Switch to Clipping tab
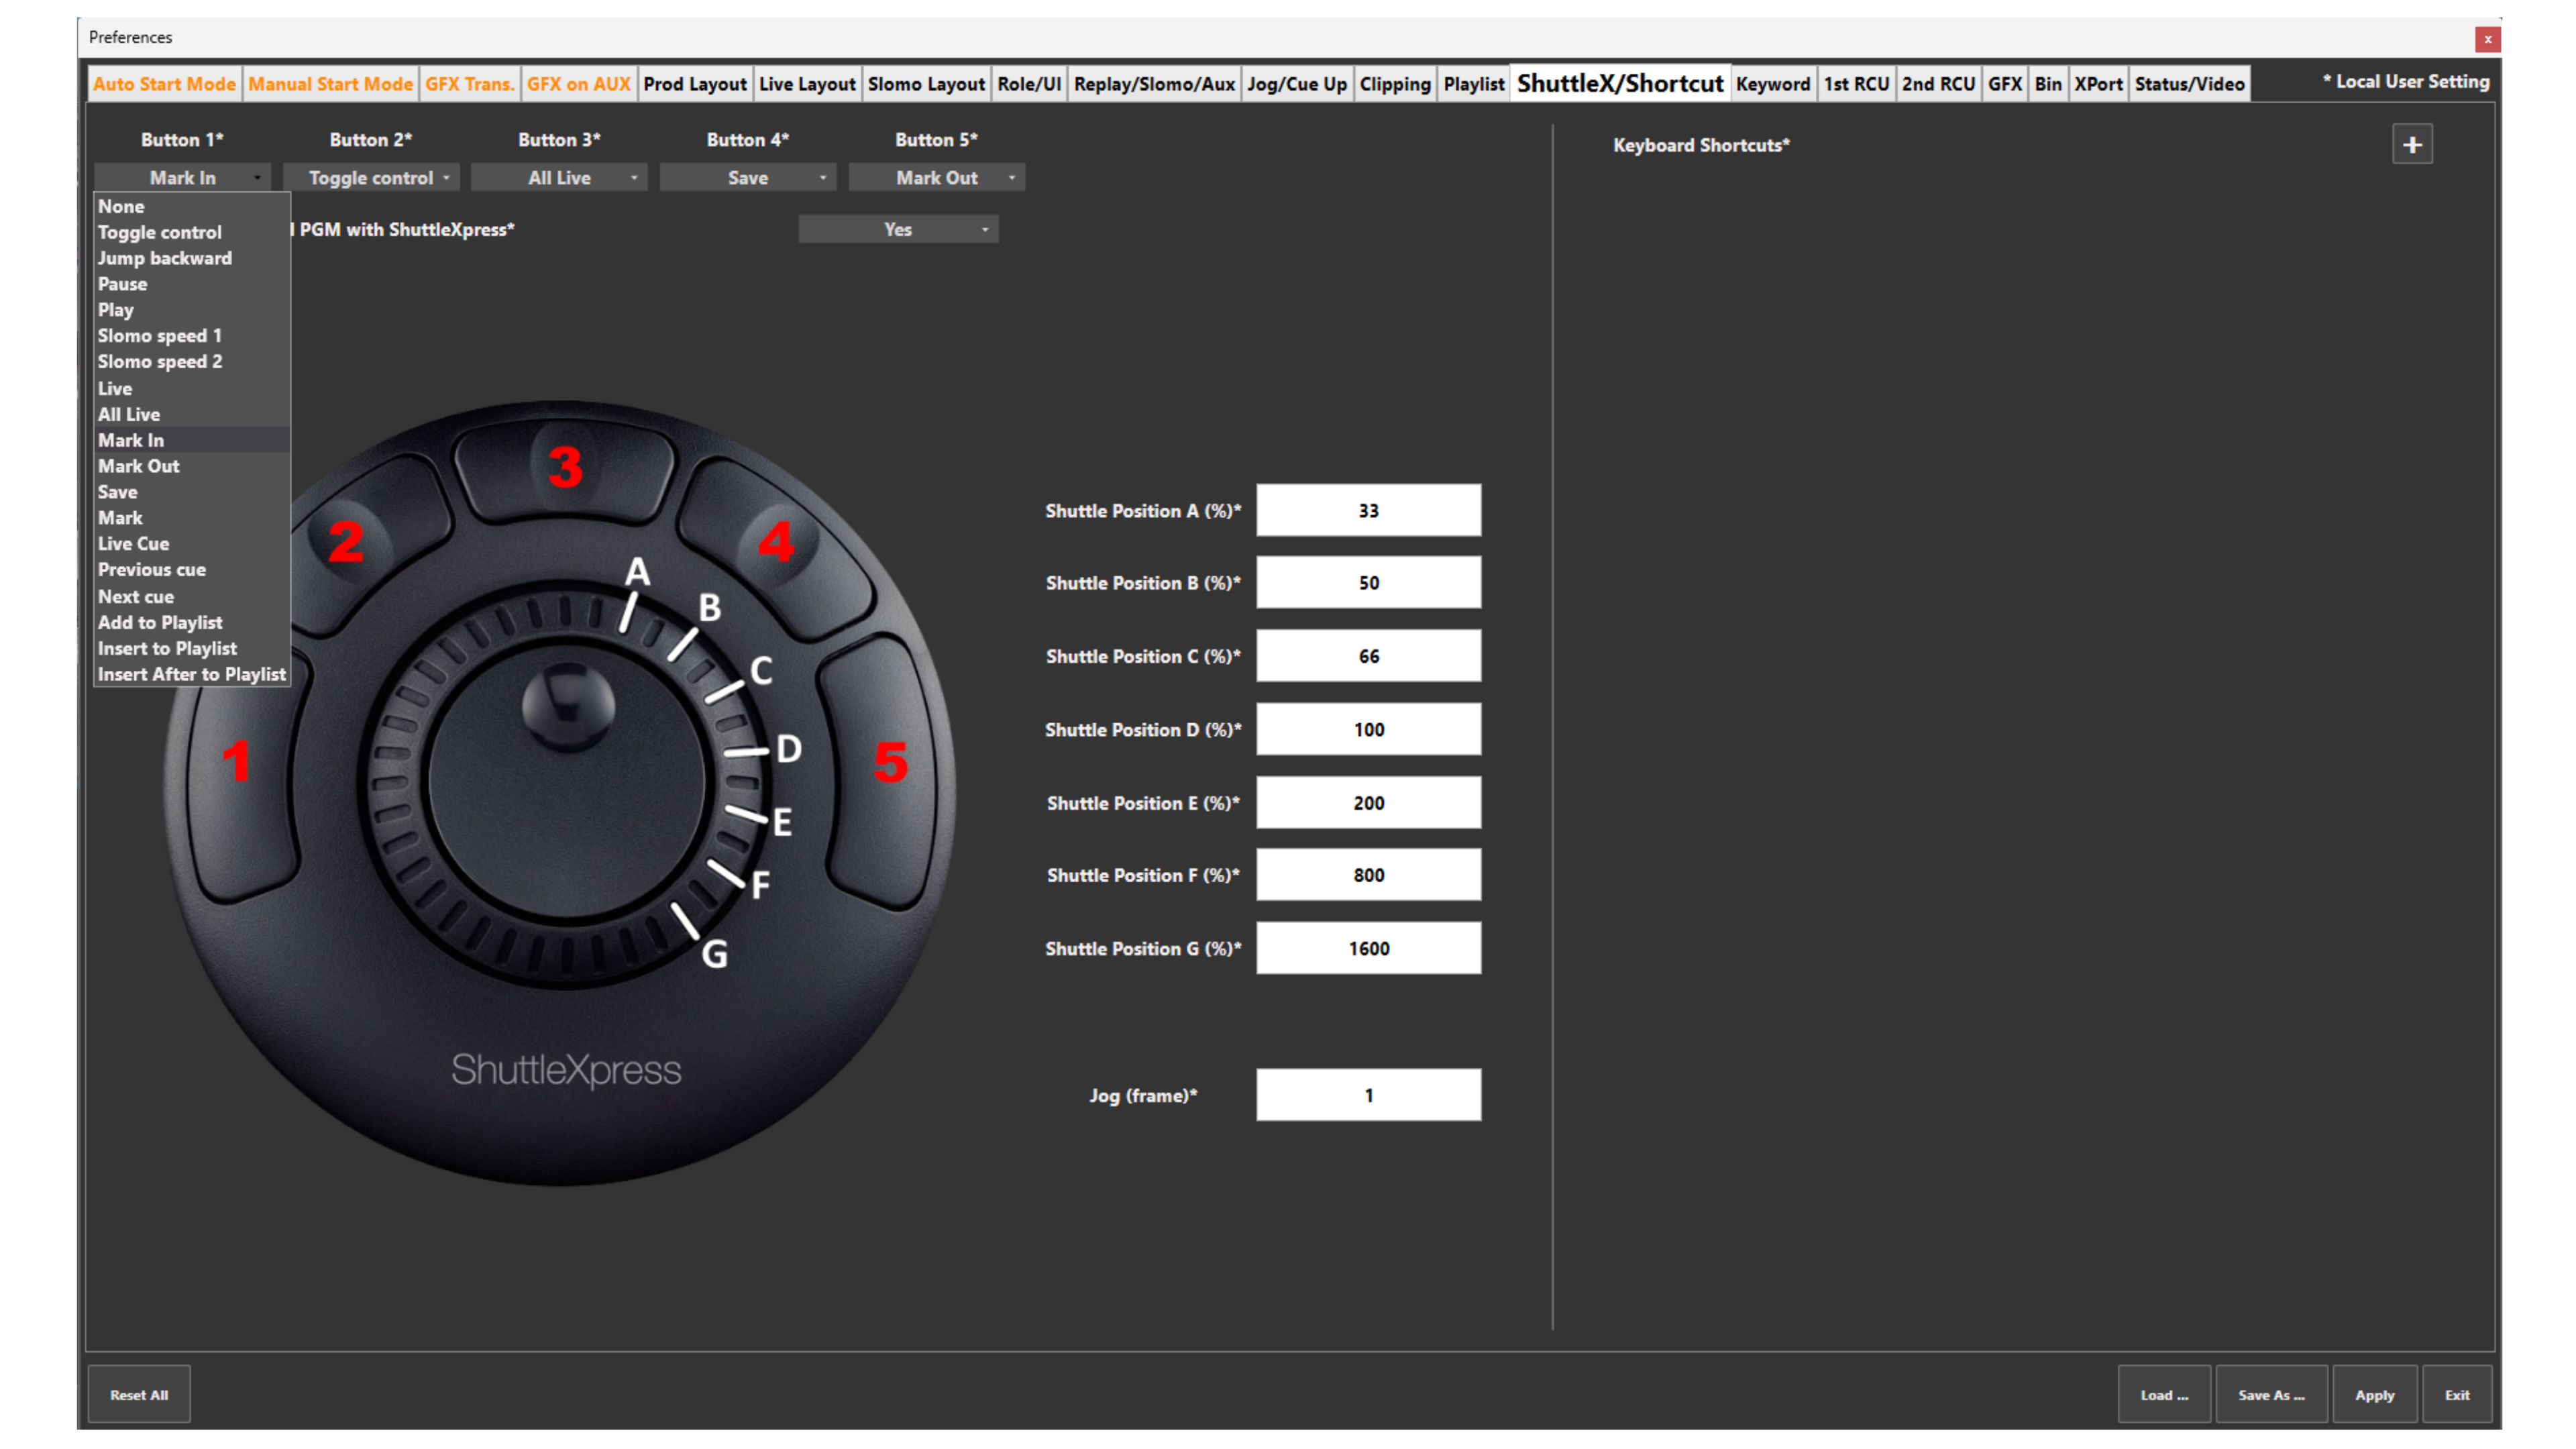 click(1395, 84)
